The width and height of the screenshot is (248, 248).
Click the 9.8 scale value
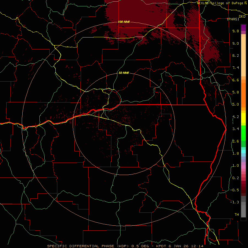(x=236, y=31)
